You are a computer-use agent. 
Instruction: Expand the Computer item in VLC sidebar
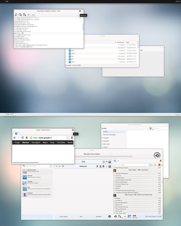[x=102, y=138]
